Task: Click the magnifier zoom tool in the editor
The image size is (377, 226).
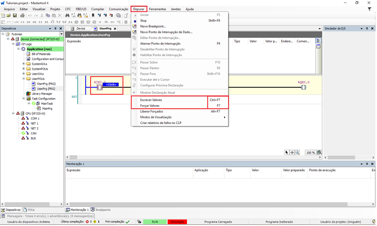Action: [x=297, y=152]
